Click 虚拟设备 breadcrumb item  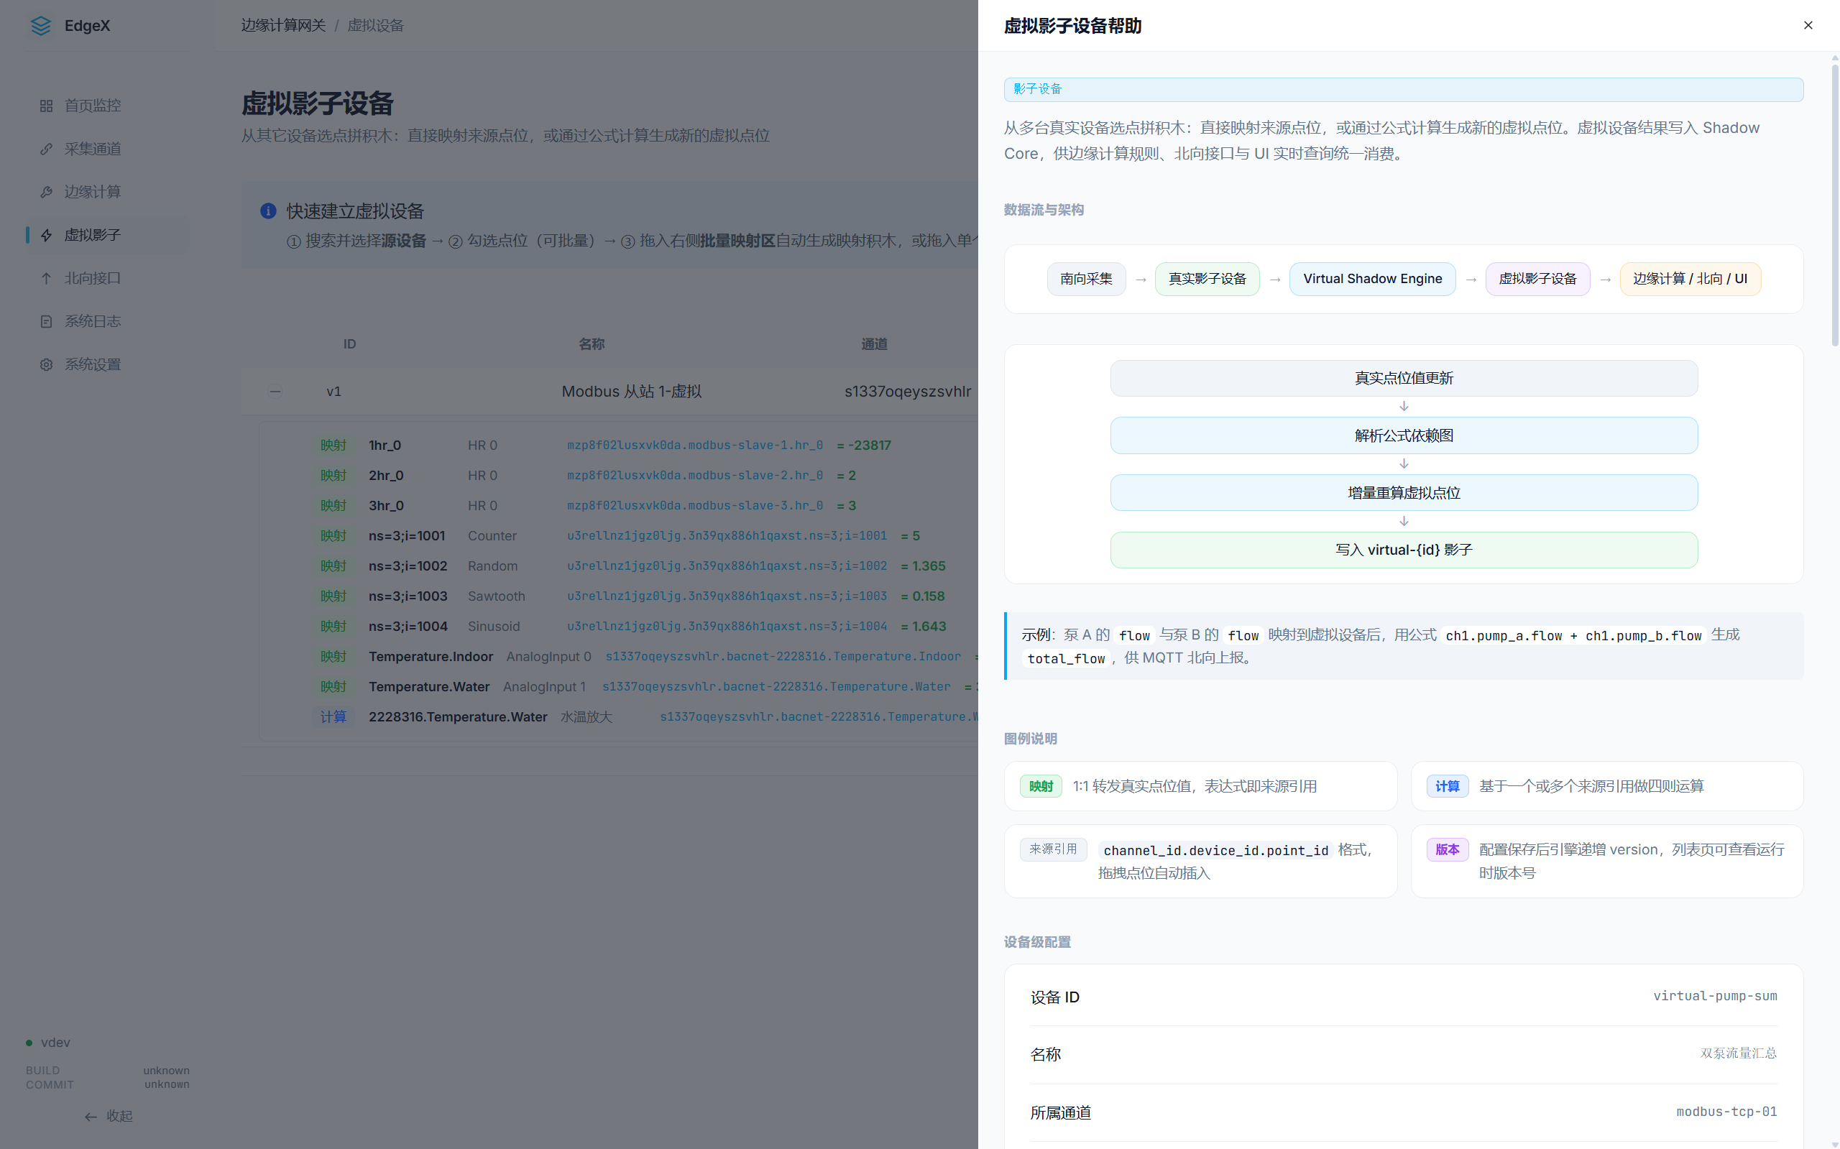[x=375, y=25]
